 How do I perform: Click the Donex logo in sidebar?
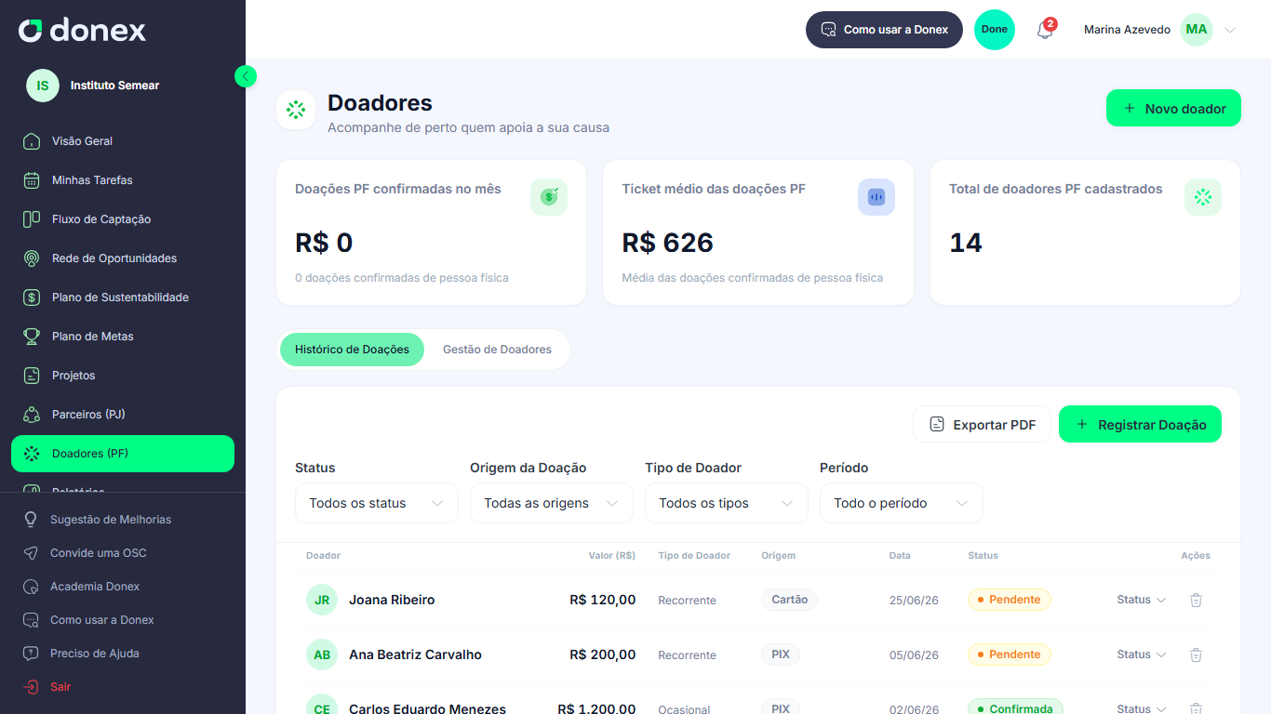pos(83,30)
